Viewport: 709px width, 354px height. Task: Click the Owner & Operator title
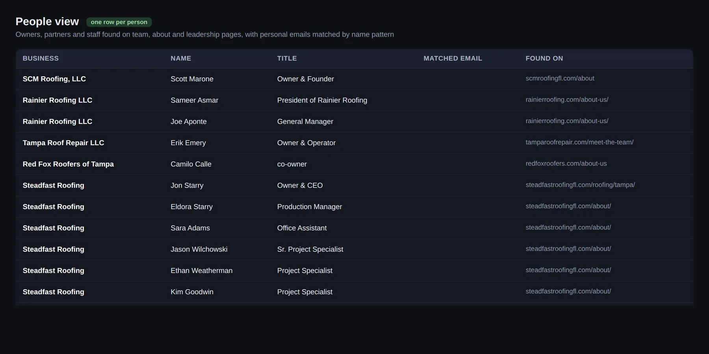tap(306, 143)
